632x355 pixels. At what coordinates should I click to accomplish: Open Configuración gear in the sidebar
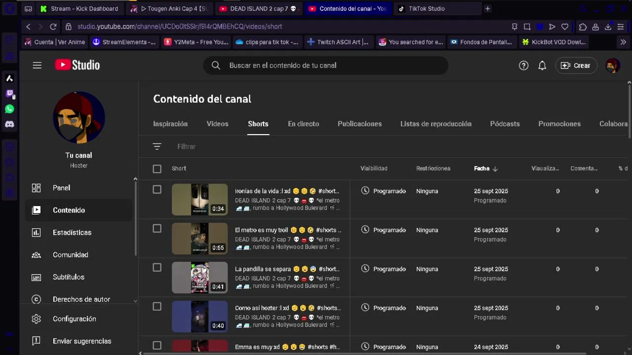coord(36,319)
